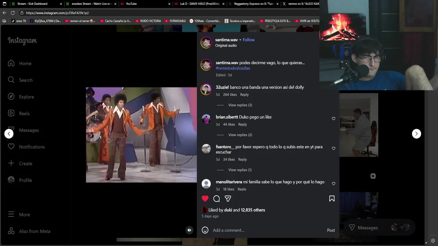Open Explore in Instagram sidebar
438x246 pixels.
(21, 97)
